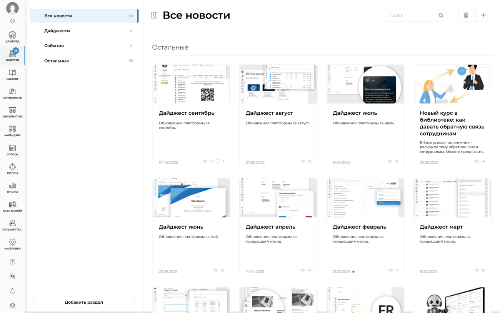Go to Каталог in the sidebar

[x=12, y=75]
